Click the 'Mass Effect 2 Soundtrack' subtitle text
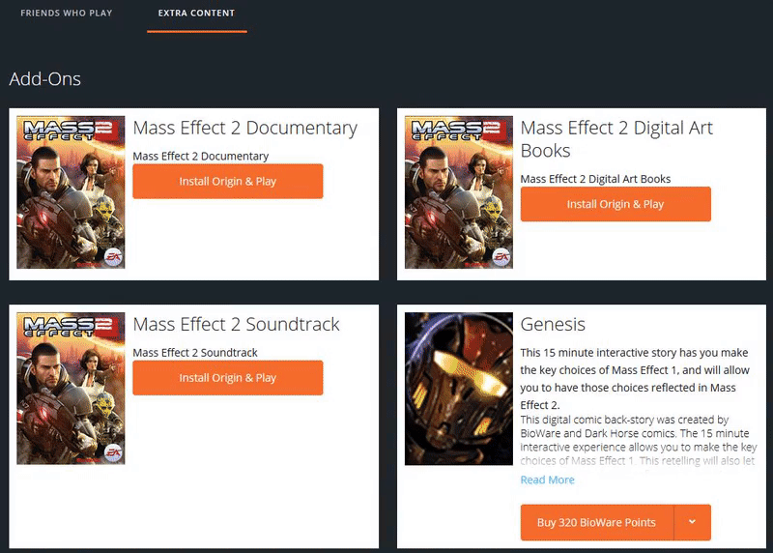Viewport: 773px width, 553px height. [x=195, y=353]
